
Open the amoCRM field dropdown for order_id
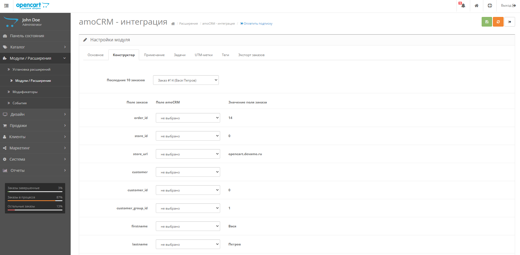coord(188,118)
